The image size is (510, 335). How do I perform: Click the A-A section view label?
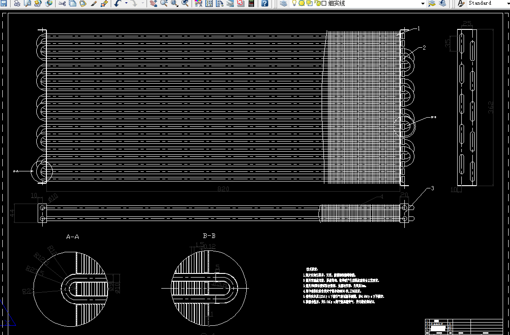tap(73, 237)
